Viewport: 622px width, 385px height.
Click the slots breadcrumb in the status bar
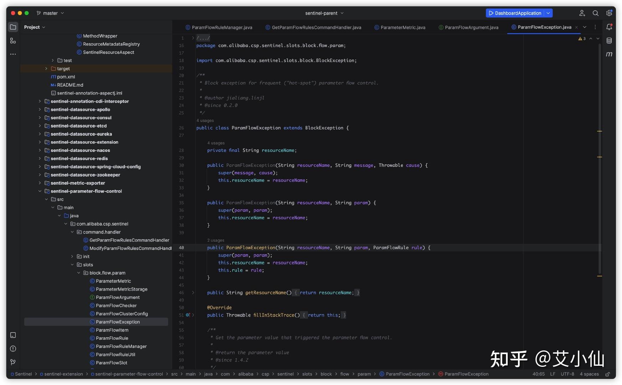(x=307, y=374)
